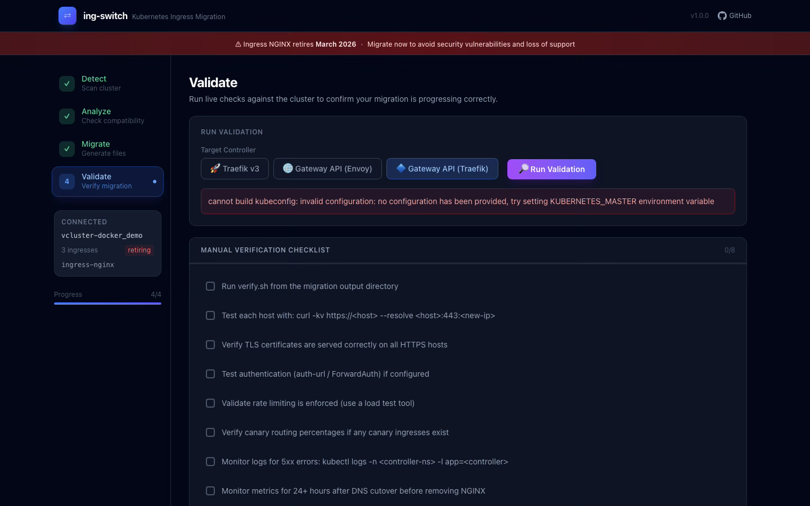Go to the Detect step
Image resolution: width=810 pixels, height=506 pixels.
[107, 84]
